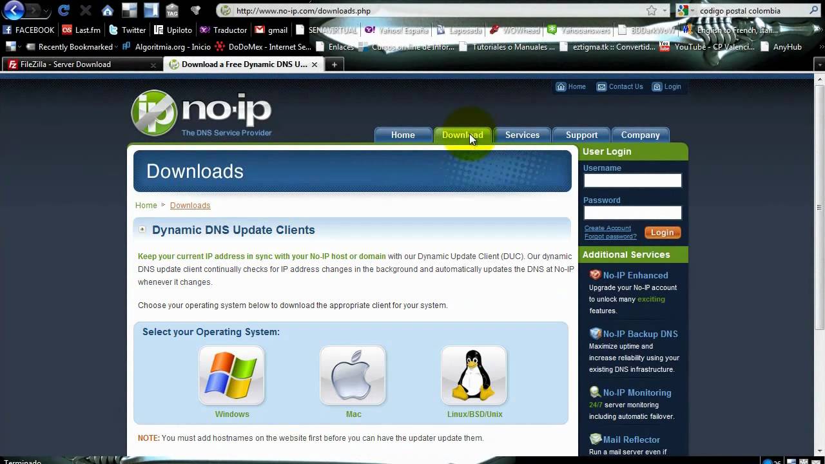
Task: Open the Download navigation tab
Action: pos(462,135)
